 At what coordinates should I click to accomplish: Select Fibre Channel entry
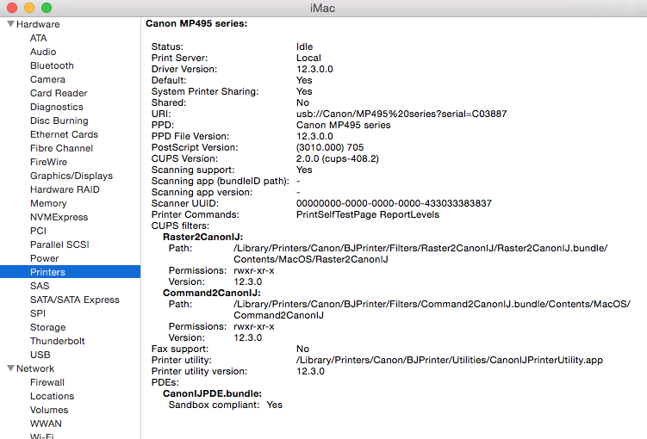tap(61, 148)
